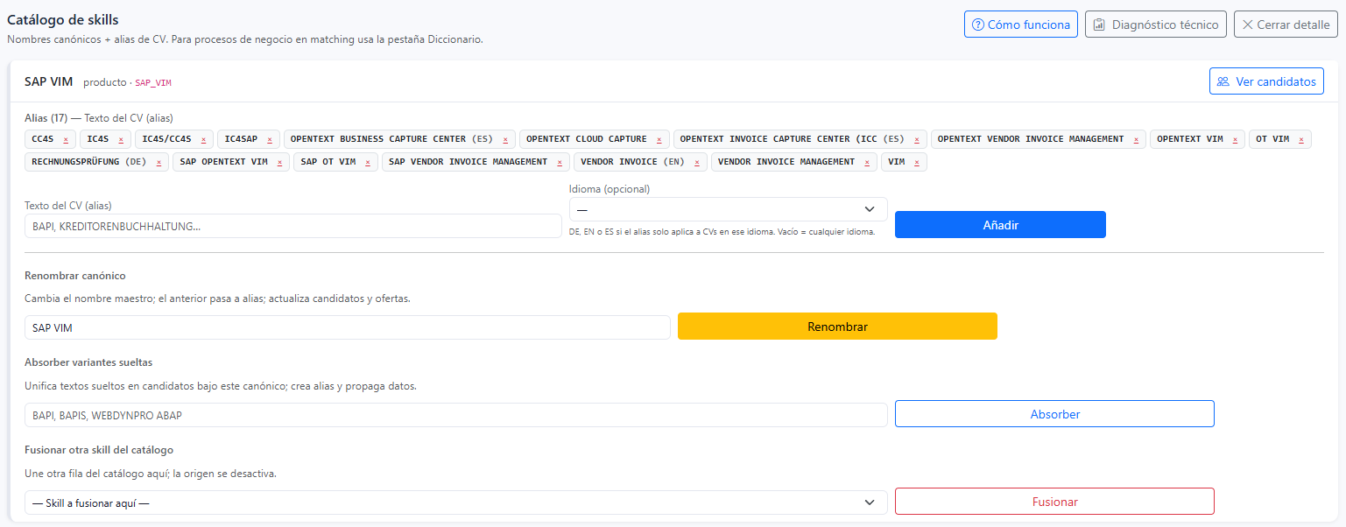Delete OPENTEXT CLOUD CAPTURE alias
The width and height of the screenshot is (1346, 527).
click(x=659, y=139)
